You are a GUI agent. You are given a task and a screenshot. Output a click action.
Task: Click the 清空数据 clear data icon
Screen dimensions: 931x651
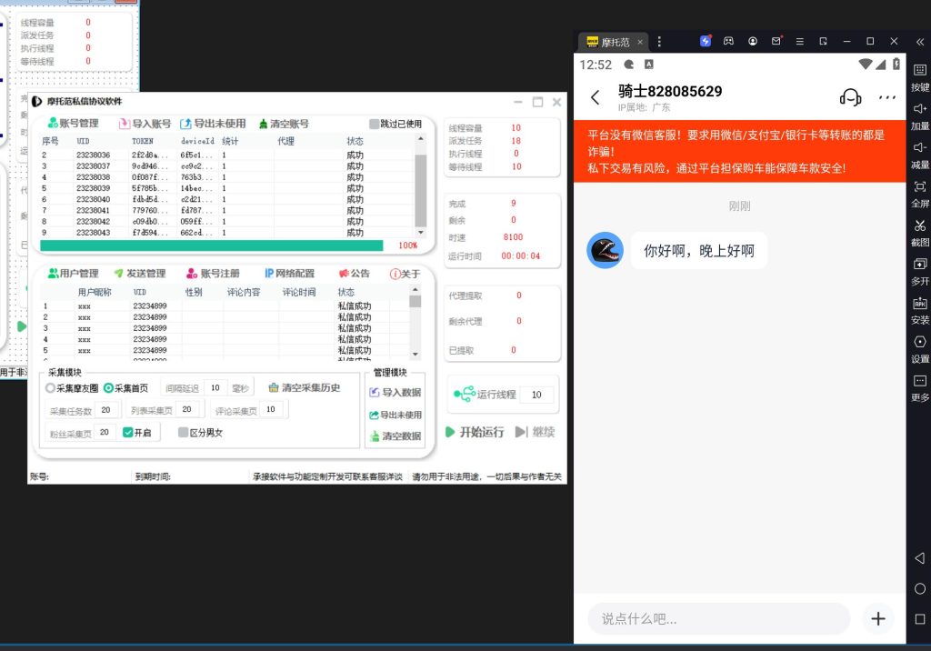(375, 436)
